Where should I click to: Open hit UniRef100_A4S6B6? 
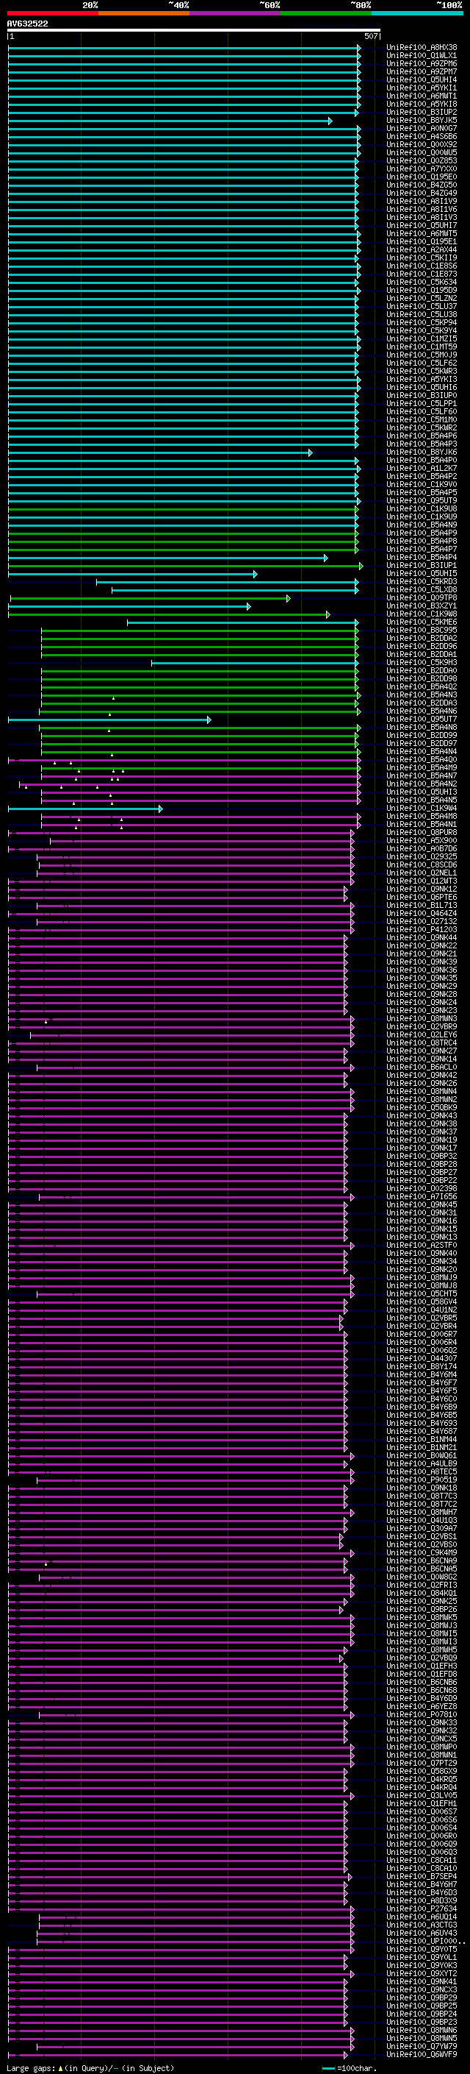[x=422, y=137]
